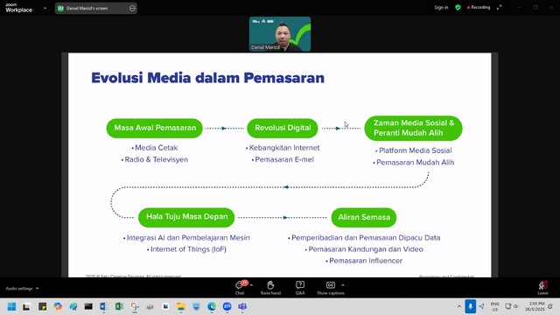Enter full screen view

(500, 8)
